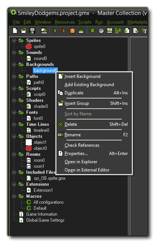Collapse the Sprites folder tree node
Image resolution: width=155 pixels, height=243 pixels.
click(x=14, y=40)
